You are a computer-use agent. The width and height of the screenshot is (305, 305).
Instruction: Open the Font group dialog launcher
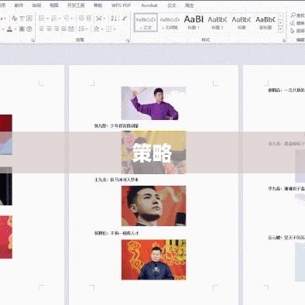(x=33, y=40)
